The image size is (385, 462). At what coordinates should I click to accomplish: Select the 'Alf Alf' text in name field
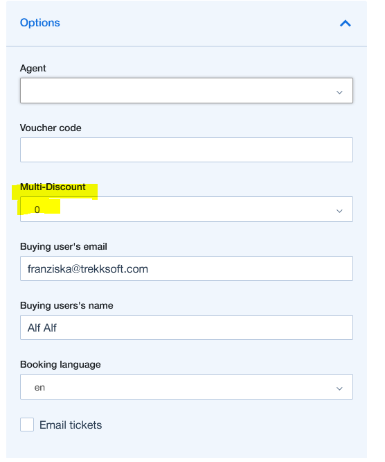[x=42, y=327]
